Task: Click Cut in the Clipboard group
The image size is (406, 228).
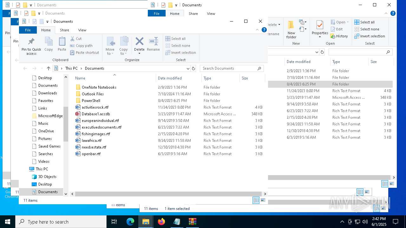Action: (76, 39)
